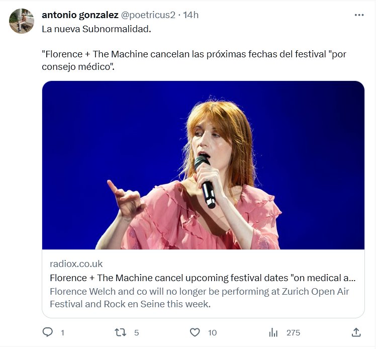
Task: Click the text "La nueva Subnormalidad."
Action: pos(97,29)
